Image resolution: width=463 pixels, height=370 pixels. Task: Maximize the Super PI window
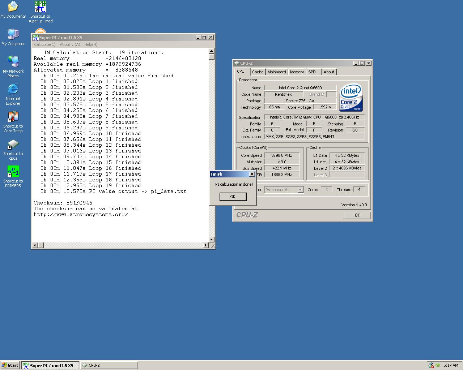coord(204,38)
